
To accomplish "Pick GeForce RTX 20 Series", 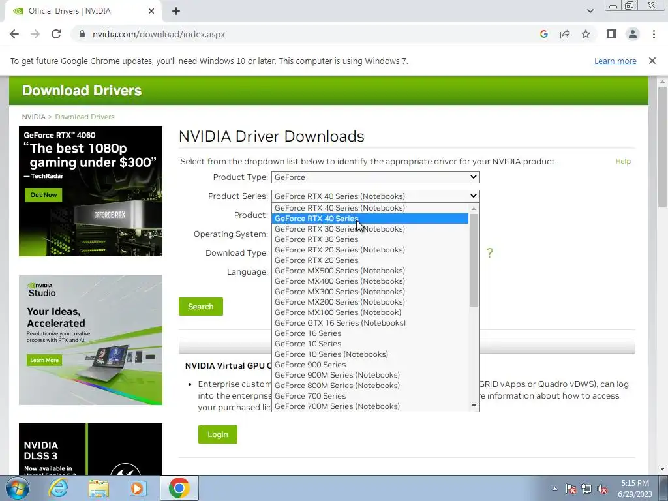I will [x=370, y=260].
